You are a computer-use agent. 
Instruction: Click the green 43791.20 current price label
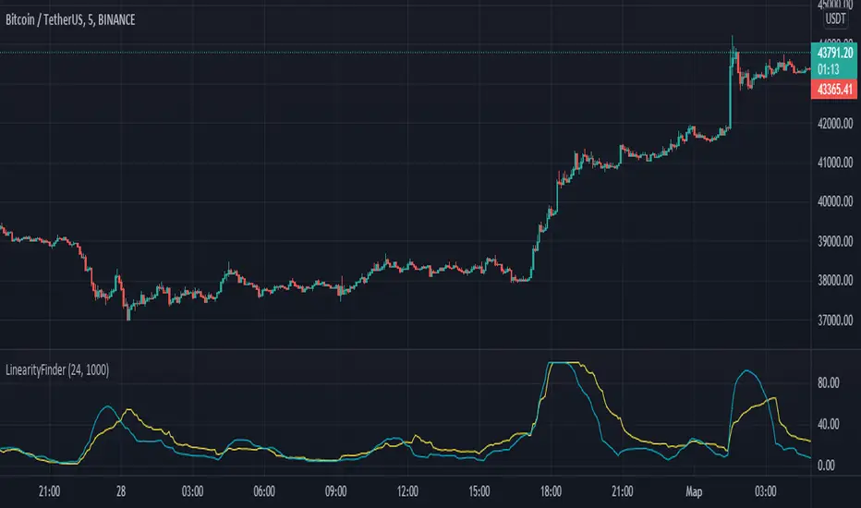tap(835, 54)
